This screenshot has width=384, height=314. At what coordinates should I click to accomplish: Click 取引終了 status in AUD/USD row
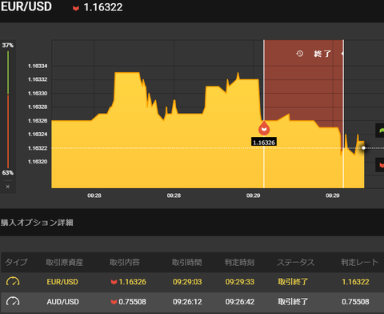[293, 302]
